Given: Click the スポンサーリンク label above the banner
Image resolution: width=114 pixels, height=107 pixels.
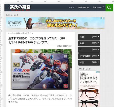Looking at the screenshot, I should pyautogui.click(x=12, y=15).
